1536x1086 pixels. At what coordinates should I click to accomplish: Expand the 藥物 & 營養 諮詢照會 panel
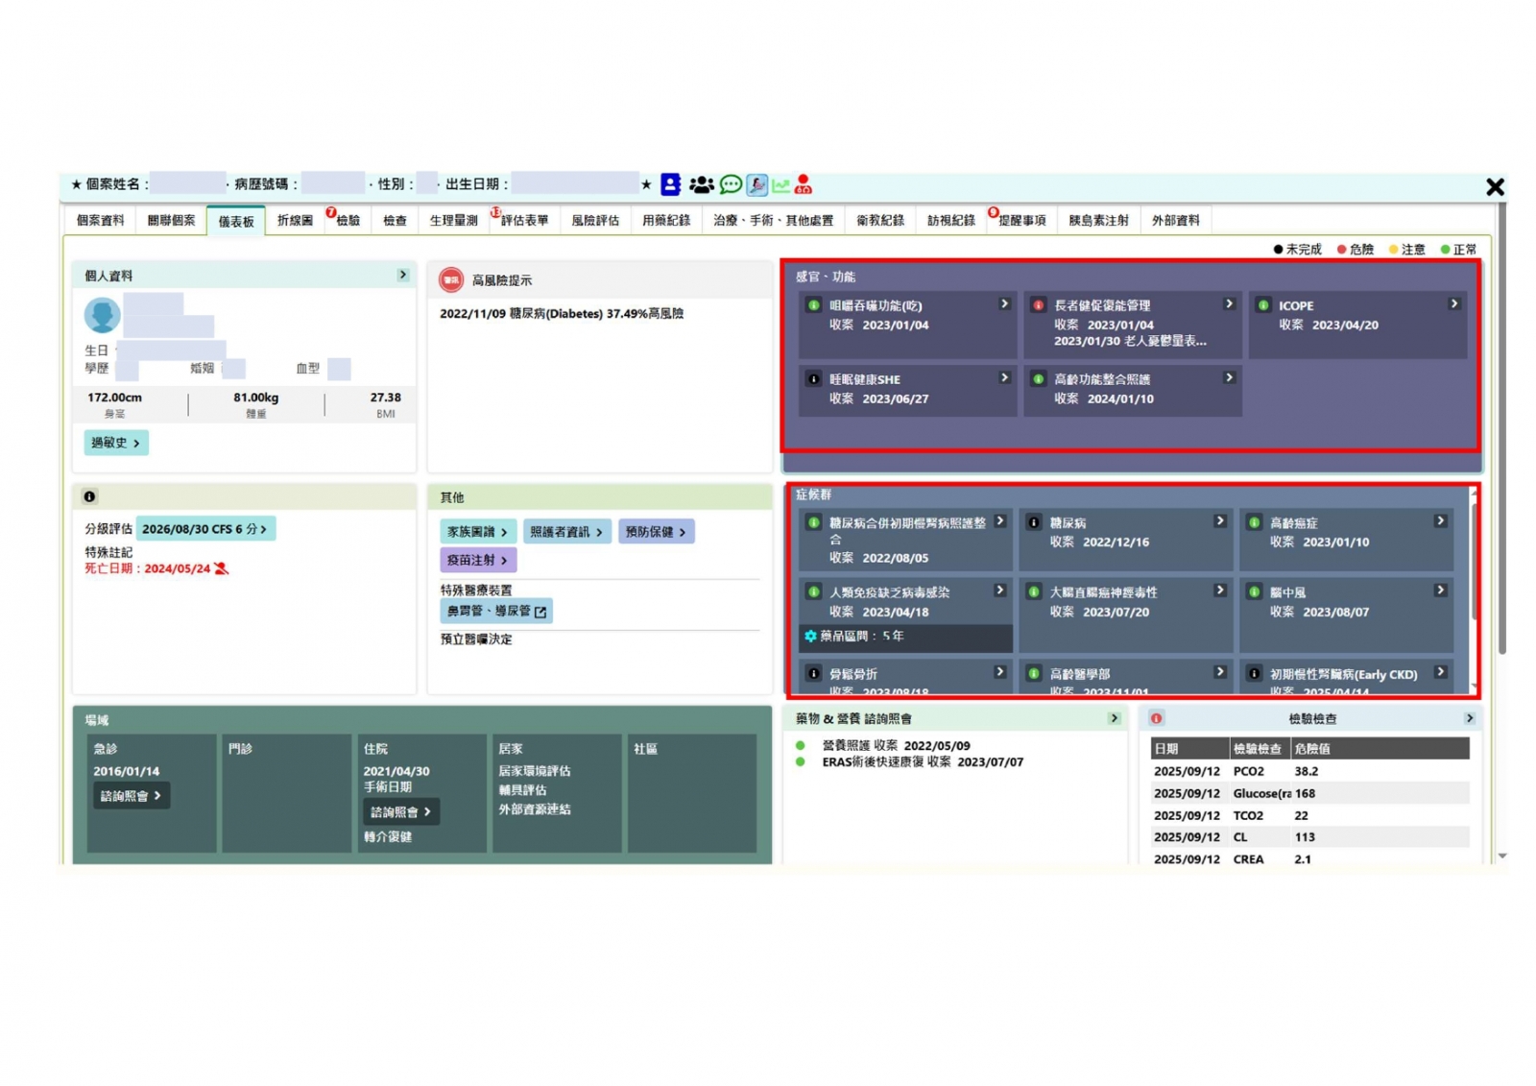click(x=1114, y=718)
